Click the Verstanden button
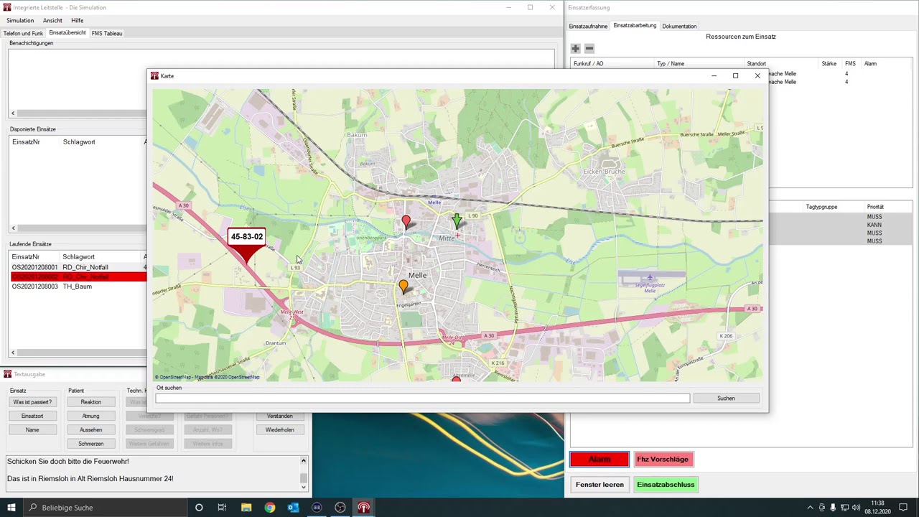Image resolution: width=919 pixels, height=517 pixels. point(279,416)
